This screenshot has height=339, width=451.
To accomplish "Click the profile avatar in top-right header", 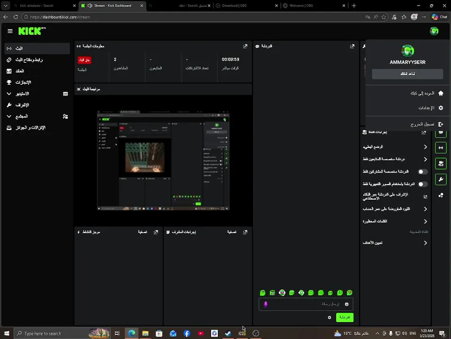I will coord(434,31).
